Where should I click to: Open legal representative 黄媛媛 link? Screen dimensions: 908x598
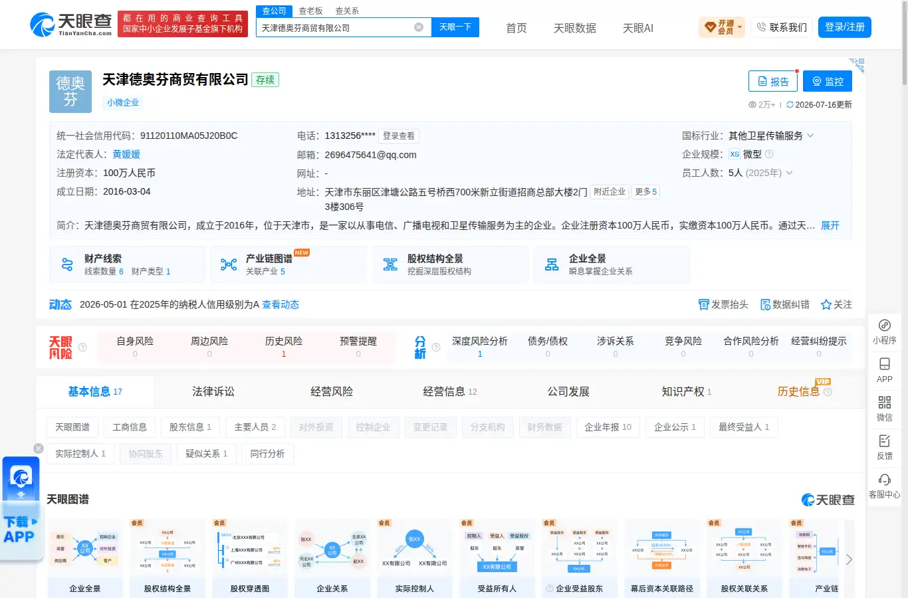click(x=126, y=154)
